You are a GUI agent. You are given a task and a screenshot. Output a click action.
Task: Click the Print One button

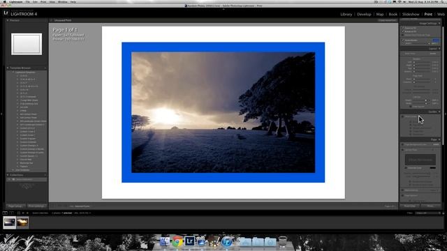(410, 206)
